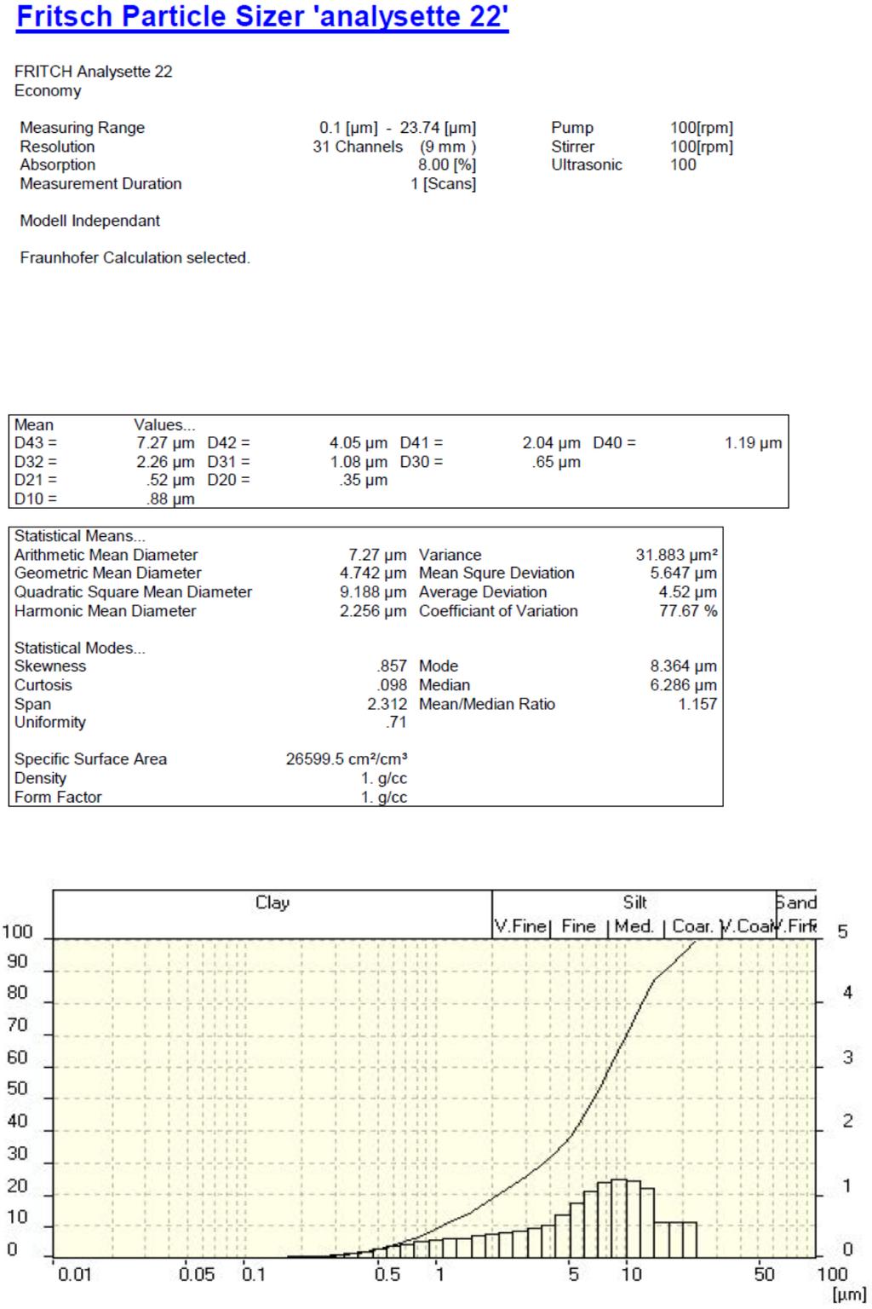Click the "Modell Independant" line

pos(90,221)
